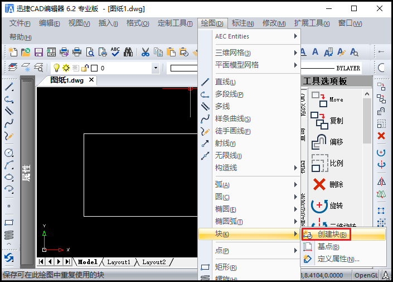
Task: Click the New file icon in toolbar
Action: click(13, 52)
